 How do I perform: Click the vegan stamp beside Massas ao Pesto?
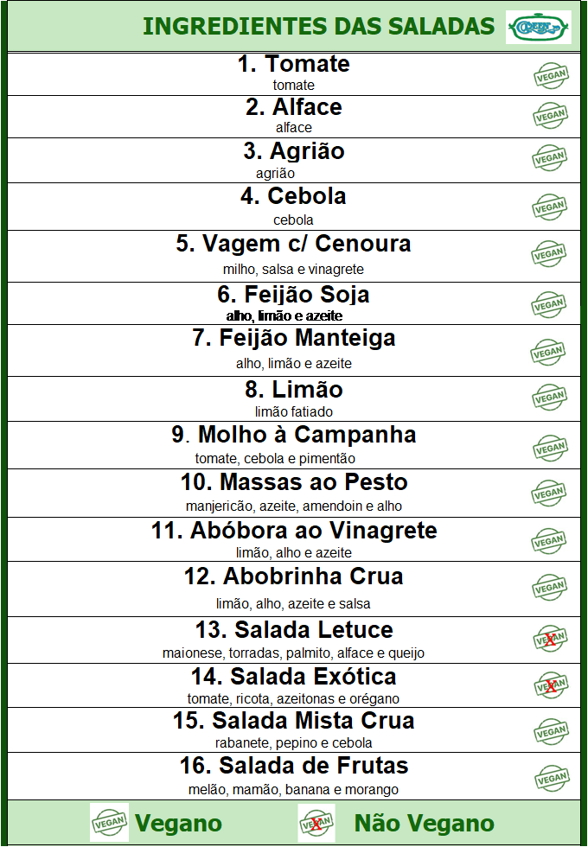[549, 494]
